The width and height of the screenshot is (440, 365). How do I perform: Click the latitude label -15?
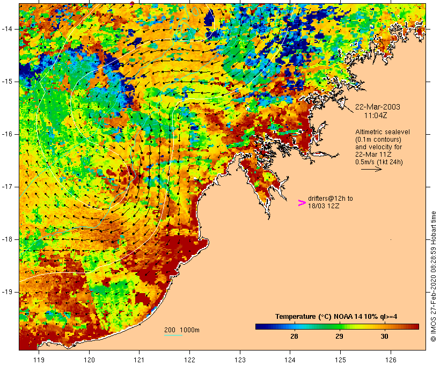(7, 82)
